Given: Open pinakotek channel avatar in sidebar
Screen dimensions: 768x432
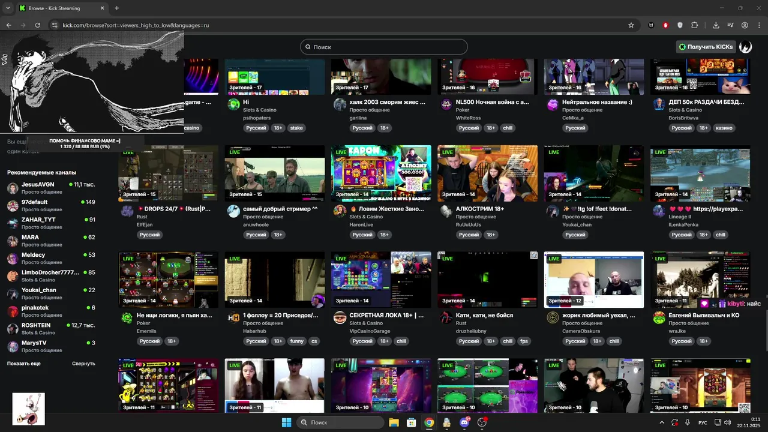Looking at the screenshot, I should point(13,311).
